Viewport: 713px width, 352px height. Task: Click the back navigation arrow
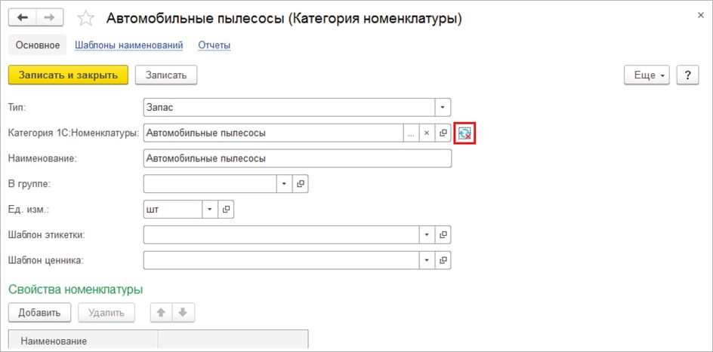pyautogui.click(x=22, y=18)
